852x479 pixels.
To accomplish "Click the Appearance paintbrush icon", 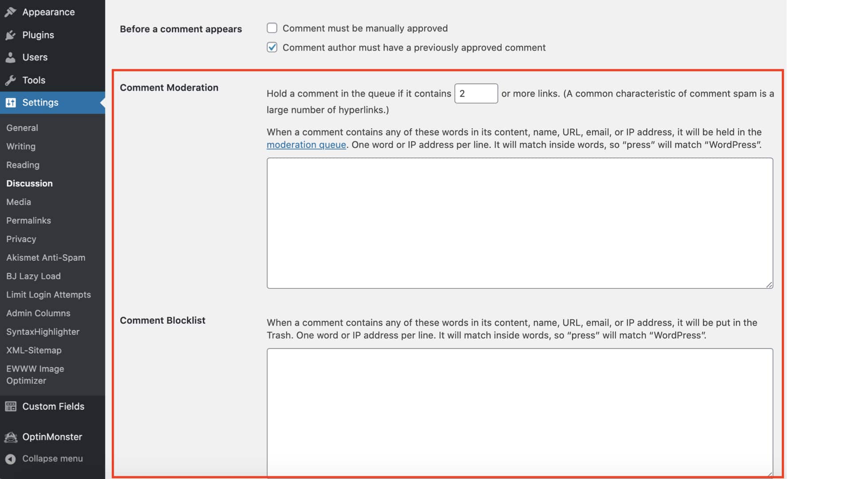I will click(11, 12).
